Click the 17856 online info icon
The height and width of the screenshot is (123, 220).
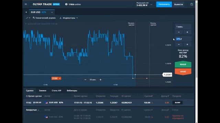pos(66,4)
